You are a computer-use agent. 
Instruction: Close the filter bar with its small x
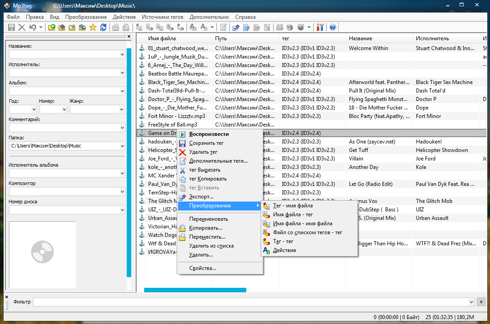pyautogui.click(x=7, y=297)
